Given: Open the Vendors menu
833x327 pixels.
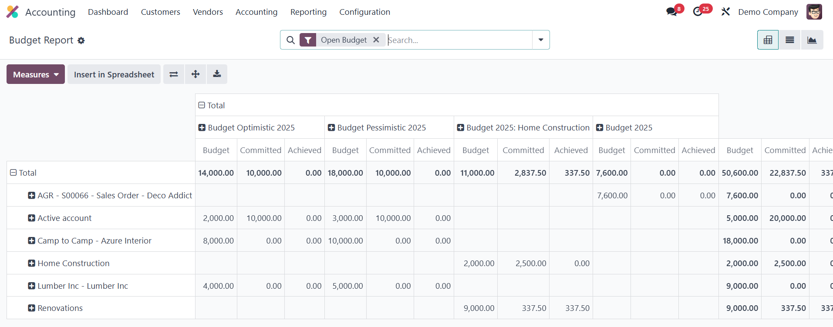Looking at the screenshot, I should [x=208, y=12].
